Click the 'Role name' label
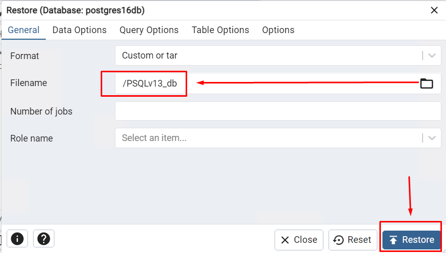The width and height of the screenshot is (446, 253). point(32,138)
